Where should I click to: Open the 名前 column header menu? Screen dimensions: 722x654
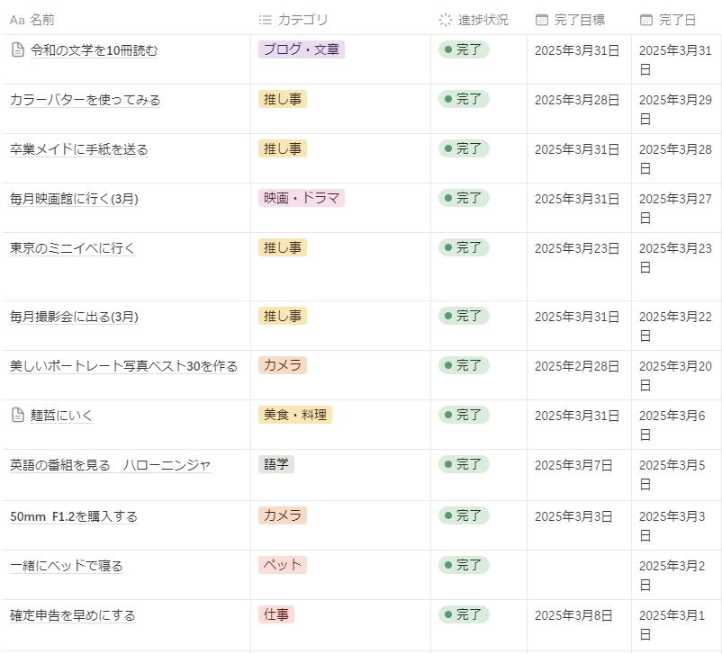point(41,20)
